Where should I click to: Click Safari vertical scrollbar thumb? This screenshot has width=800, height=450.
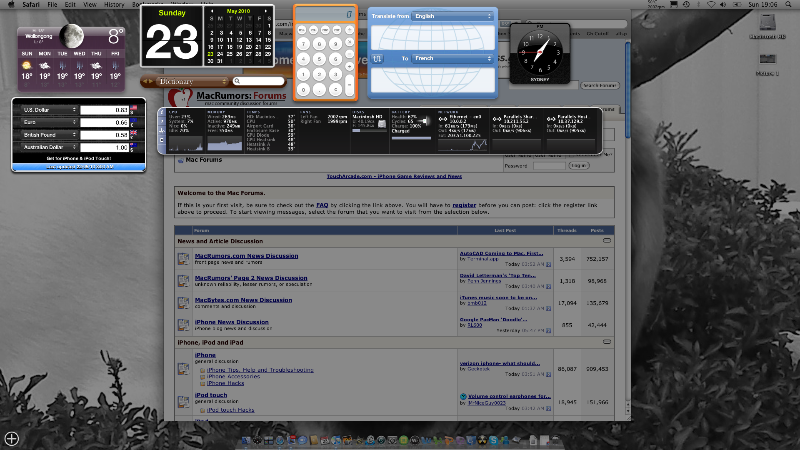(x=628, y=90)
